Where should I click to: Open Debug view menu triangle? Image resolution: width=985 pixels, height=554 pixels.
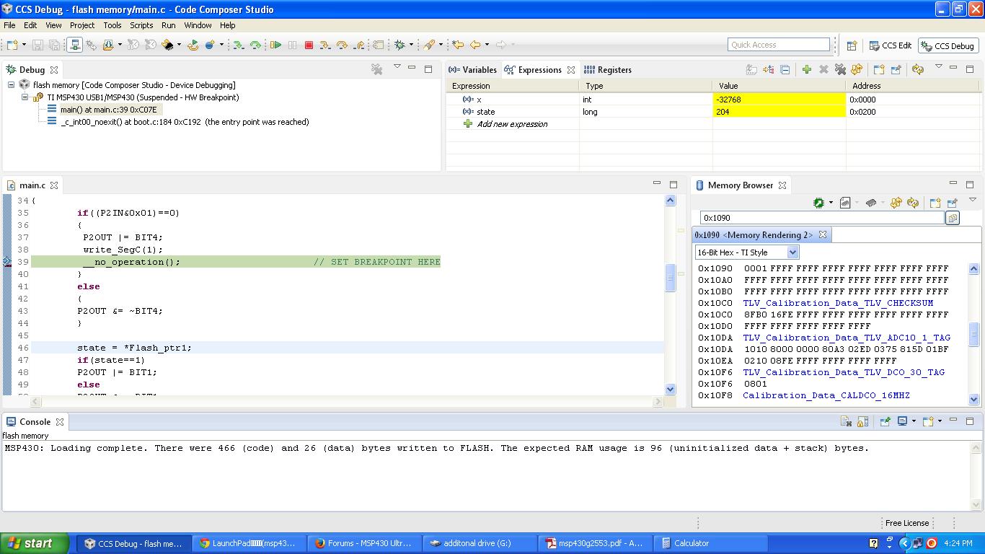point(397,66)
